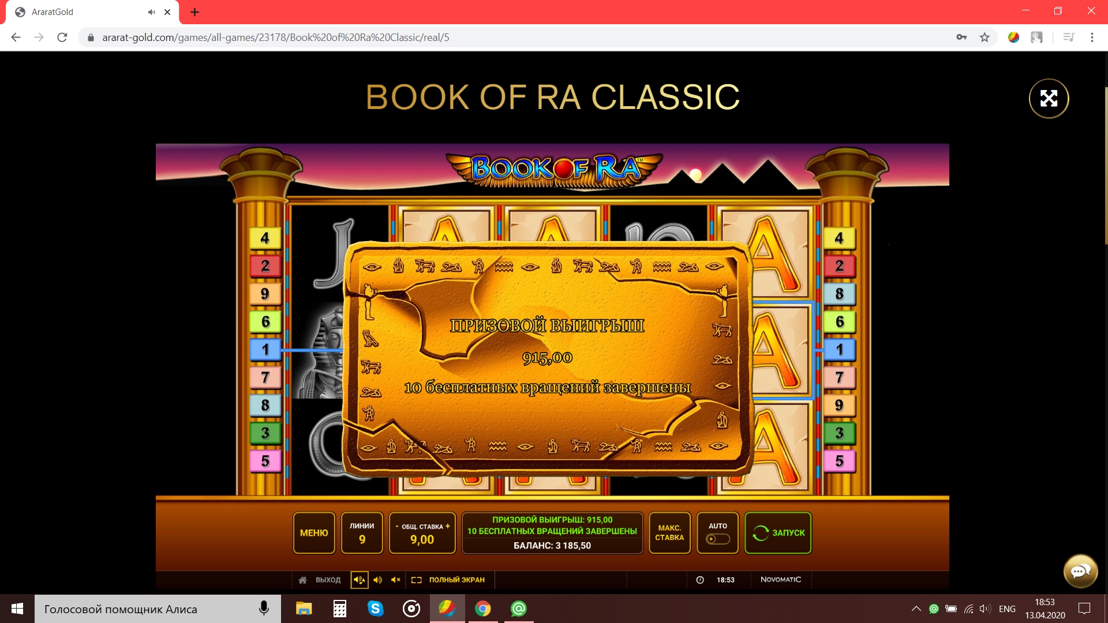Select sound with music icon
Screen dimensions: 1108x623
coord(359,580)
